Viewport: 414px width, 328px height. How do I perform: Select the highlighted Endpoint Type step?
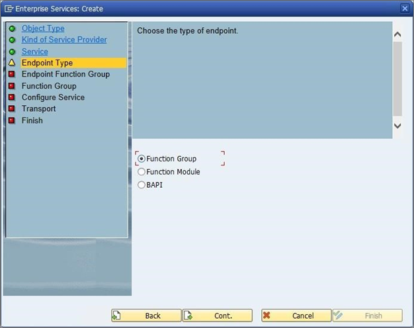73,63
